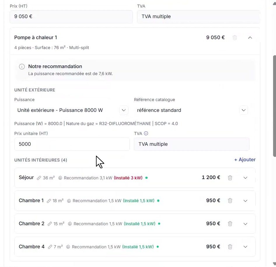
Task: Click the power icon in Chambre 2 row
Action: [x=70, y=224]
